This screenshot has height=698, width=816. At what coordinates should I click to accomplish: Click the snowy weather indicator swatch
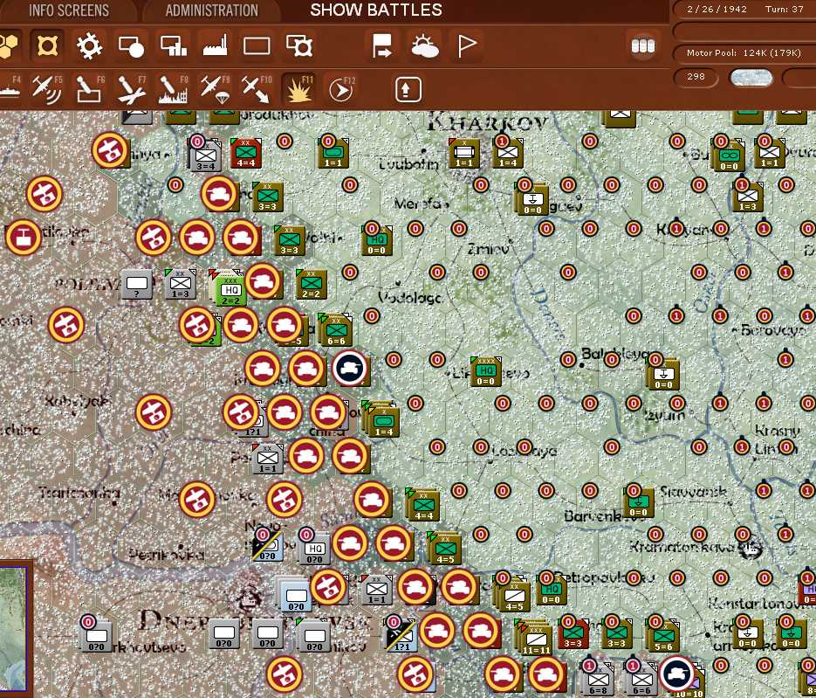751,78
